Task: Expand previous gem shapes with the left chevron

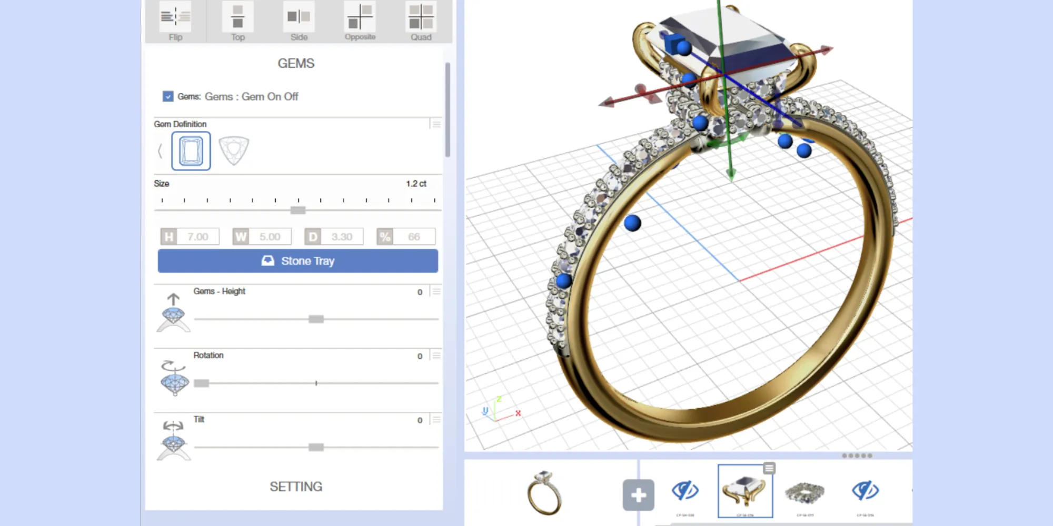Action: tap(161, 150)
